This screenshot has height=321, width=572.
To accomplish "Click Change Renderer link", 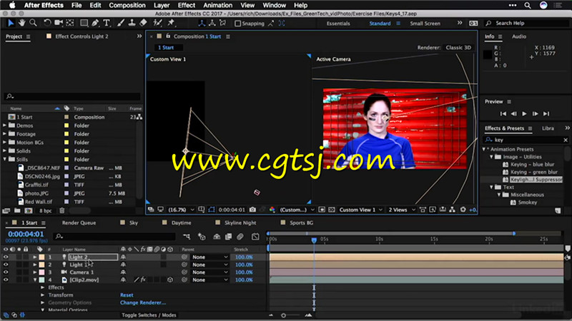I will coord(142,302).
